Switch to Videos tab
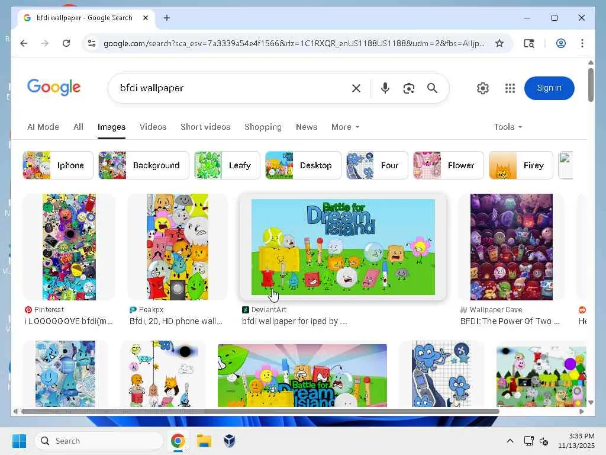 click(153, 127)
